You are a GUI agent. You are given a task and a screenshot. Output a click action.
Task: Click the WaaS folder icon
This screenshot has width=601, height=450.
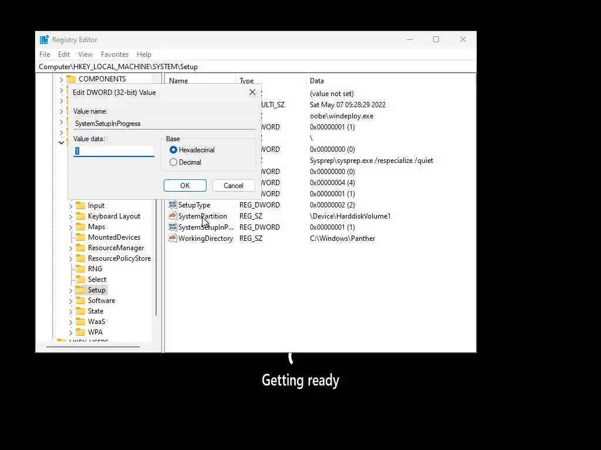[x=80, y=322]
